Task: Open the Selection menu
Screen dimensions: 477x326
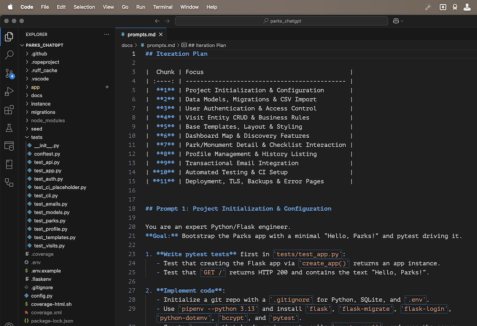Action: 84,7
